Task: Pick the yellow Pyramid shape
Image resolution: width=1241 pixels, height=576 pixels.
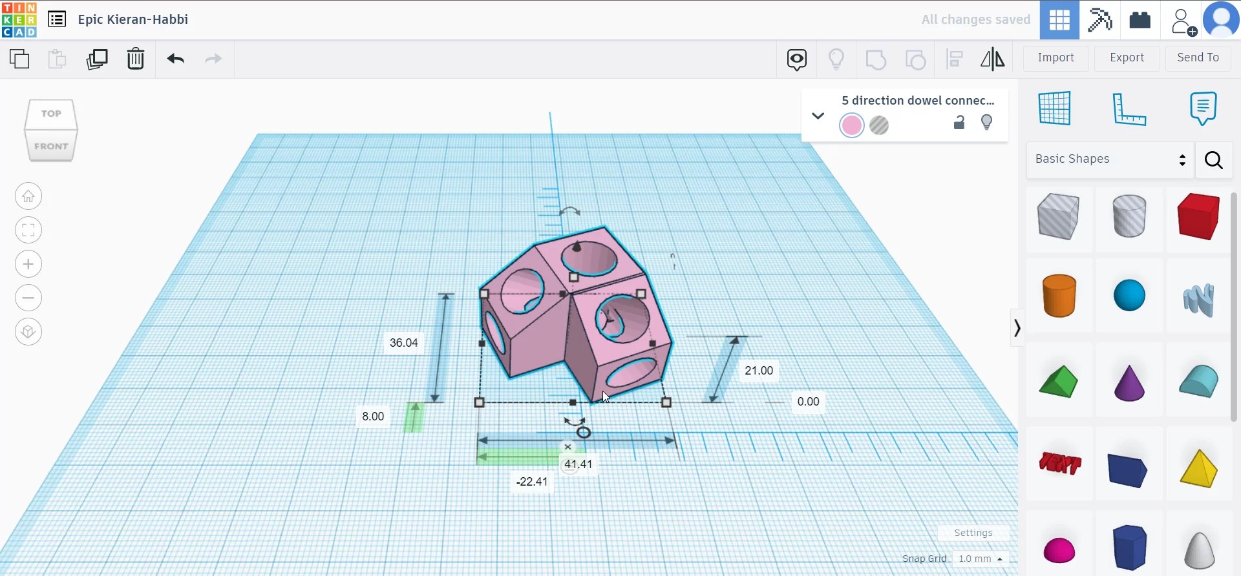Action: pyautogui.click(x=1199, y=468)
